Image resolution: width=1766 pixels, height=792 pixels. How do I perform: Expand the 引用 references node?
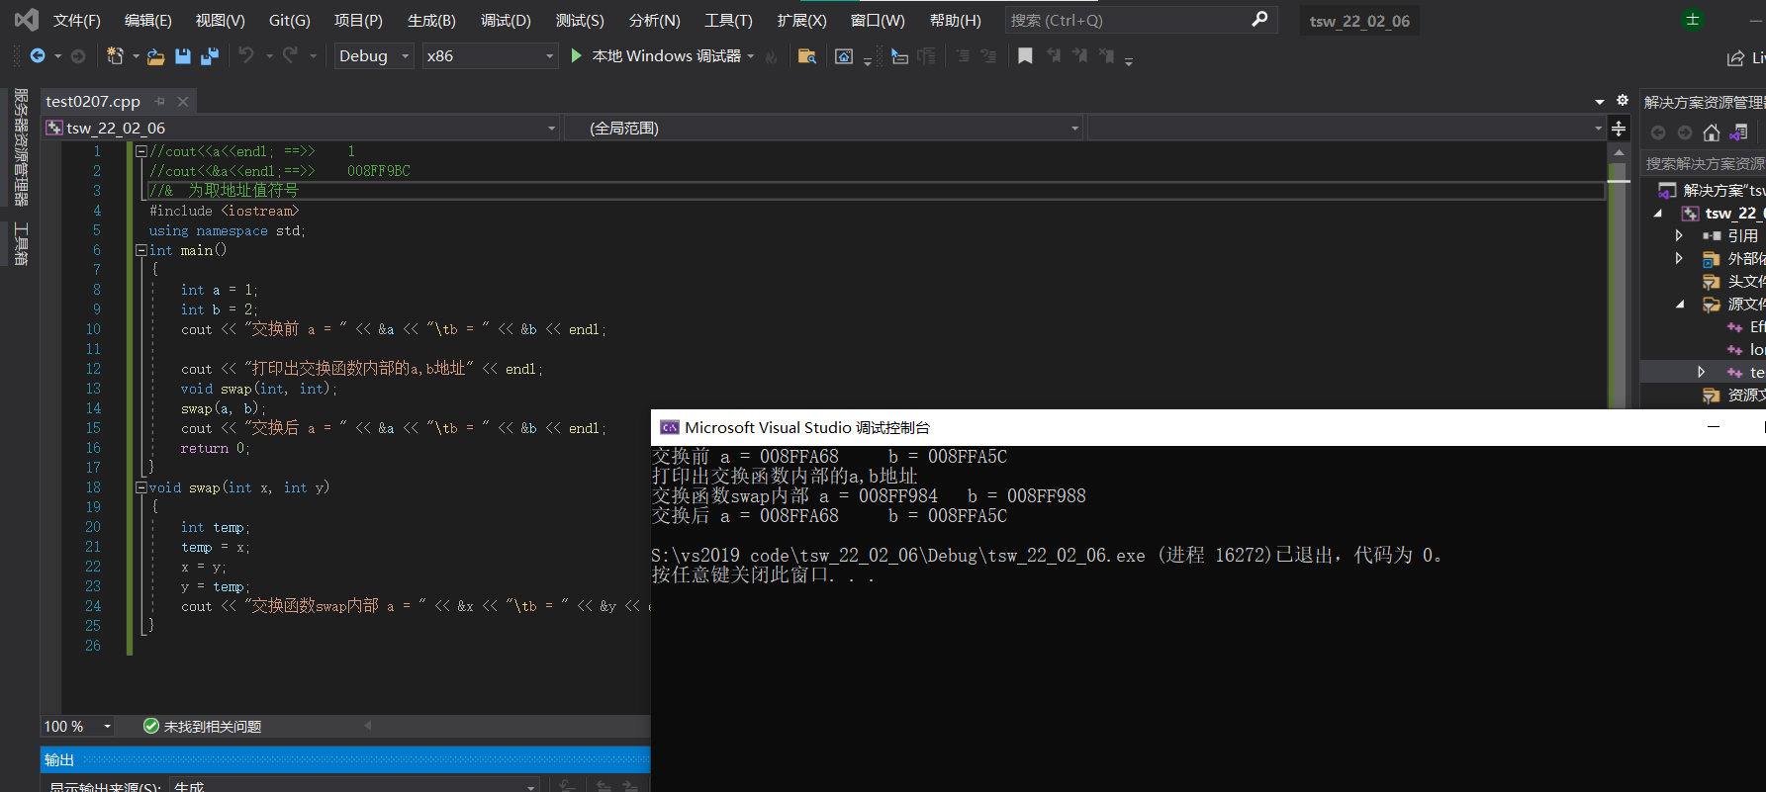point(1679,235)
